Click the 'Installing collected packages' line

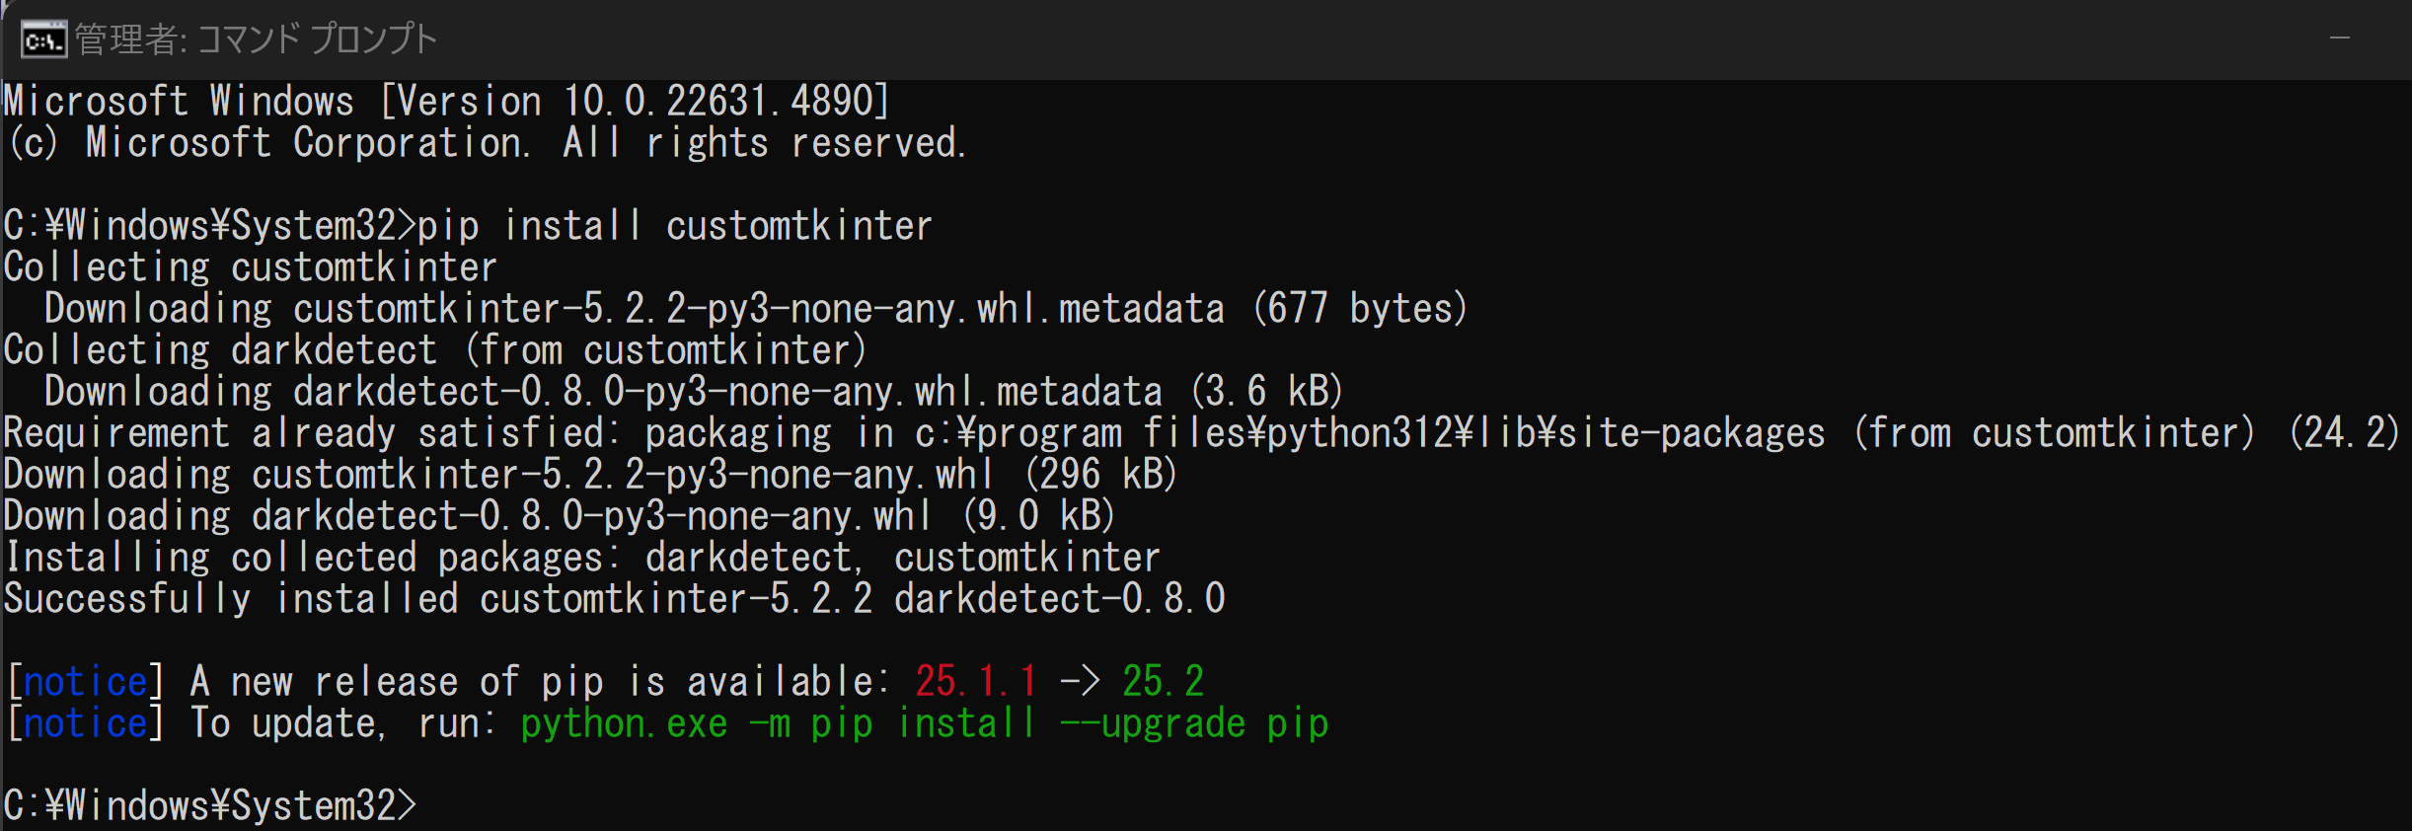point(582,558)
